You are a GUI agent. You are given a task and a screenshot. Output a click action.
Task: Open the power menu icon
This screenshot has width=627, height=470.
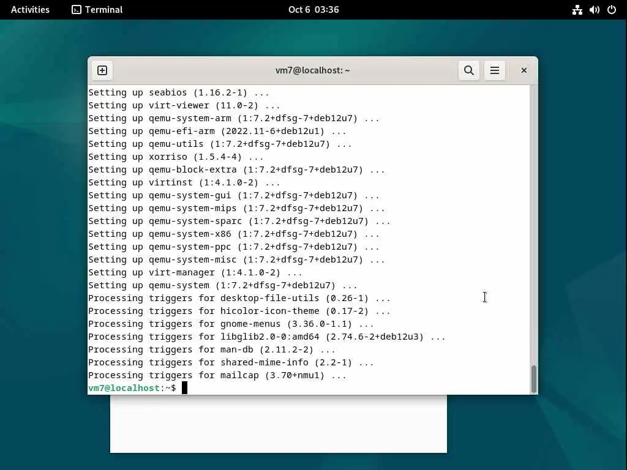point(612,10)
